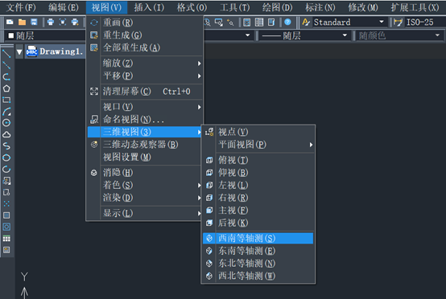Image resolution: width=446 pixels, height=299 pixels.
Task: Click the triangle arrow beside the Drawing1 tab
Action: coord(19,51)
